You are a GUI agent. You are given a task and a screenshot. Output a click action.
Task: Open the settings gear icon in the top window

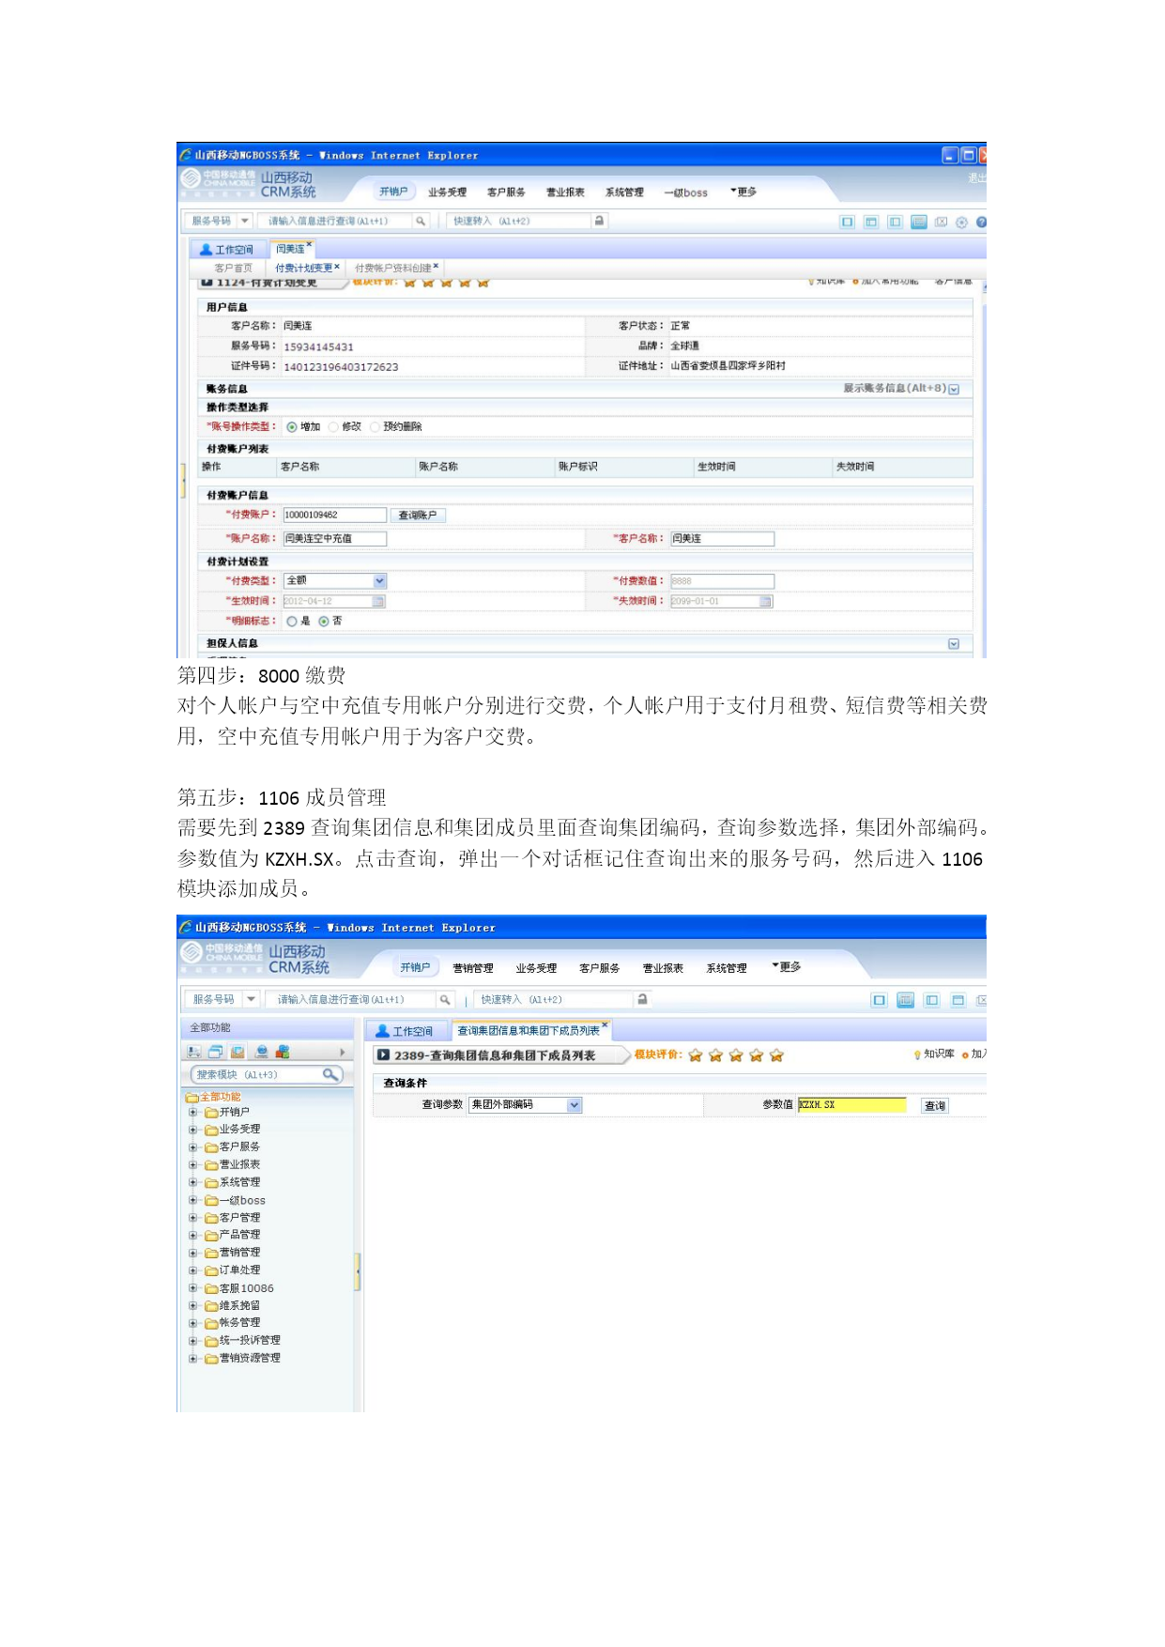coord(961,223)
